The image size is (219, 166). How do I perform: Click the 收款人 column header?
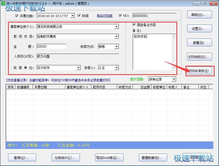coord(174,87)
